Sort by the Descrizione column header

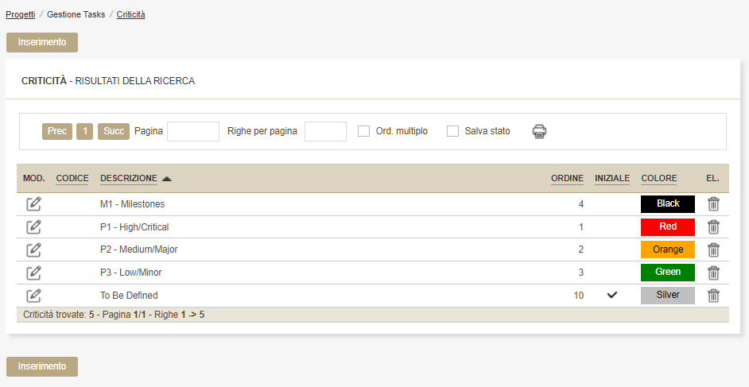pos(129,178)
